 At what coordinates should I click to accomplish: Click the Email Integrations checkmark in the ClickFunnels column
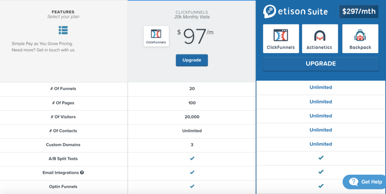pos(192,173)
